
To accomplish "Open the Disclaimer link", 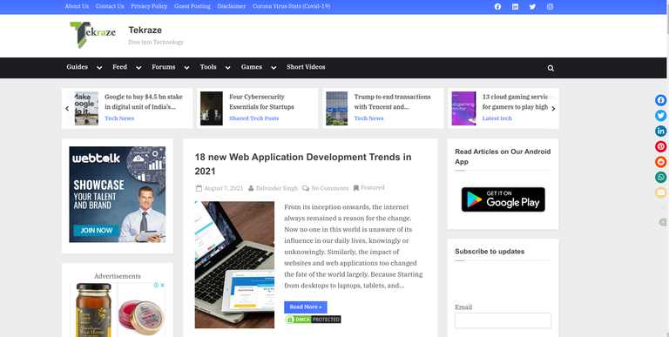I will pyautogui.click(x=231, y=6).
